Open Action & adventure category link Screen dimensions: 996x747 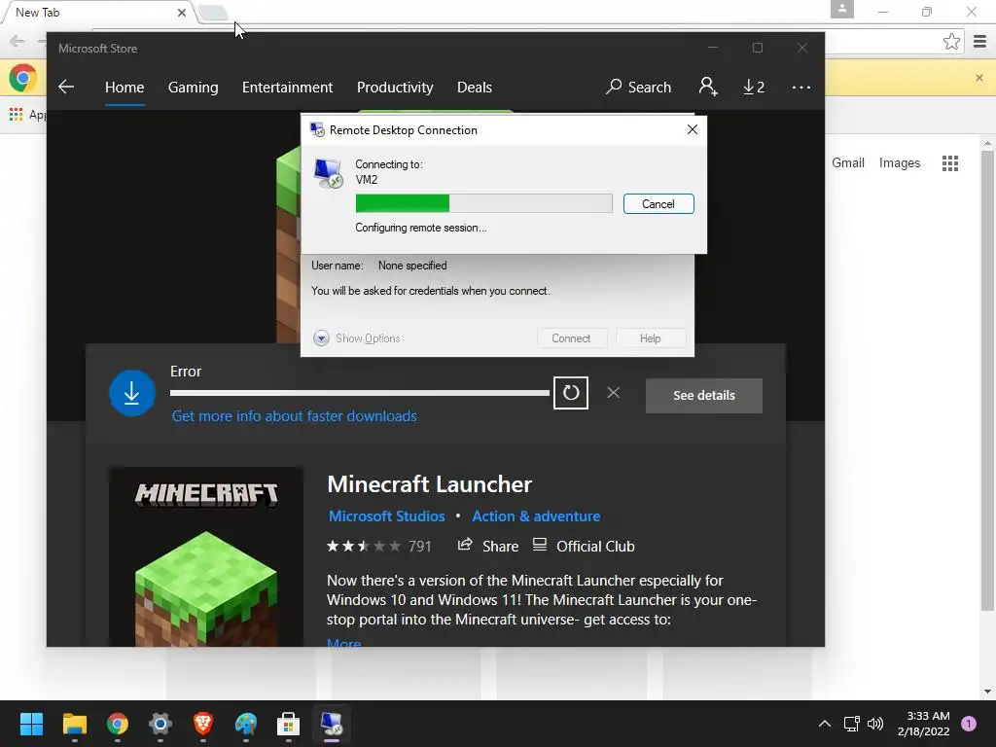tap(536, 516)
